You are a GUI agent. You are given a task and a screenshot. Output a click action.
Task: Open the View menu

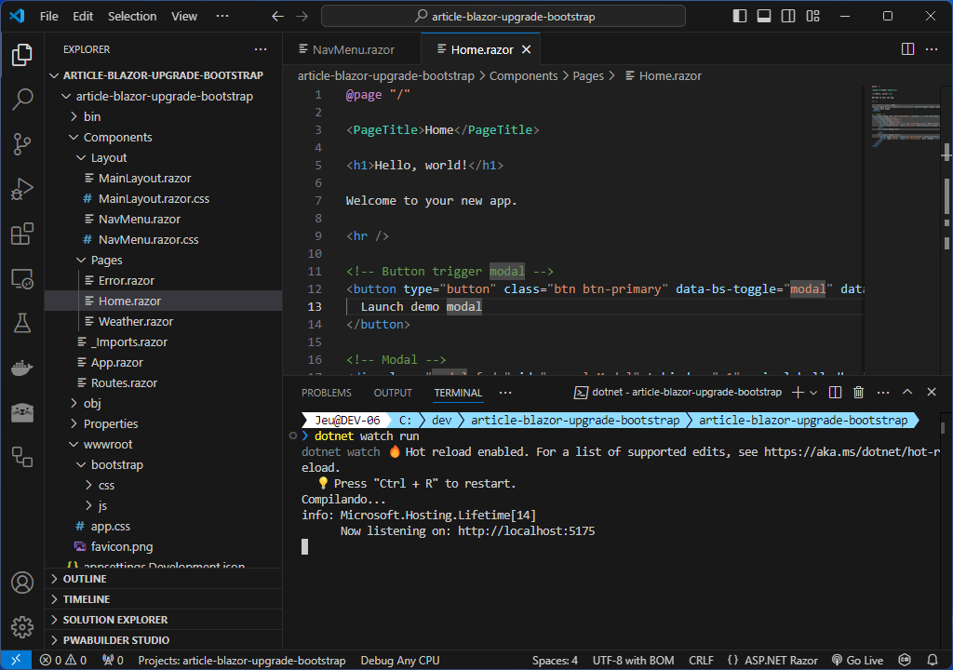point(184,17)
